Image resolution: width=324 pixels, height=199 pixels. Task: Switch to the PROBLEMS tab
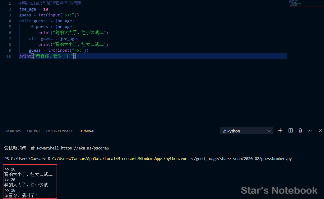click(13, 131)
